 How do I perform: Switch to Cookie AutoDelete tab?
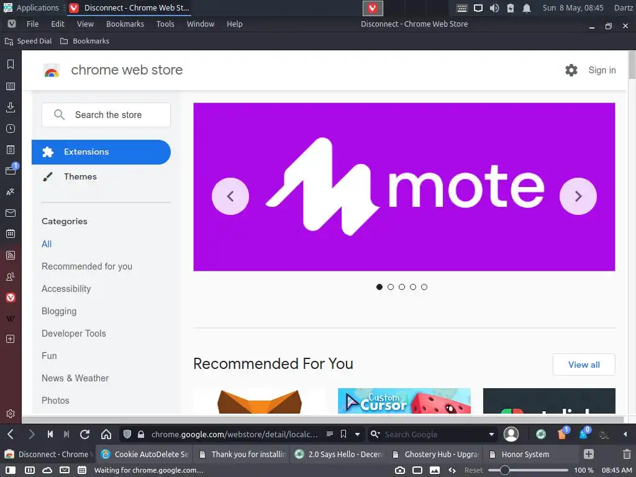tap(144, 454)
